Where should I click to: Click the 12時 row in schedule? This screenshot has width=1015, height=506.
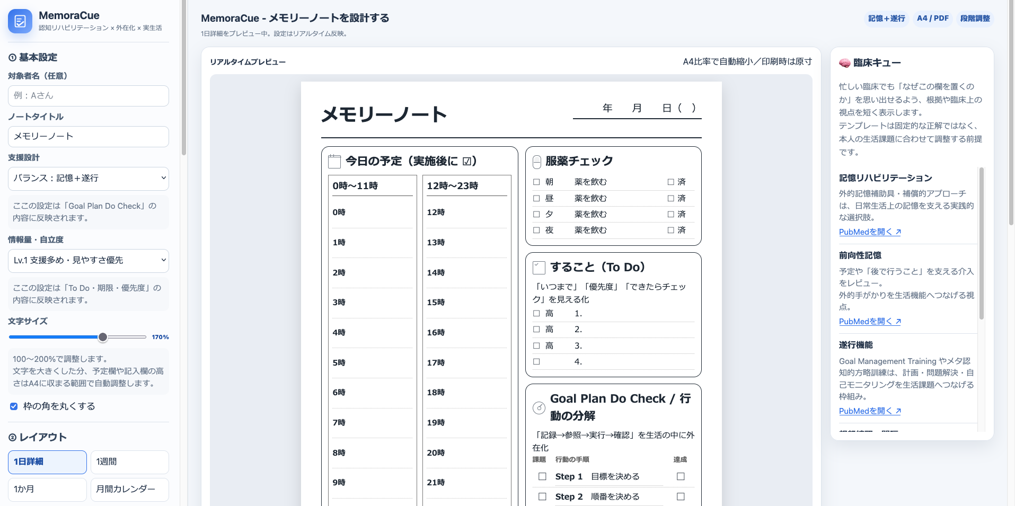coord(466,213)
